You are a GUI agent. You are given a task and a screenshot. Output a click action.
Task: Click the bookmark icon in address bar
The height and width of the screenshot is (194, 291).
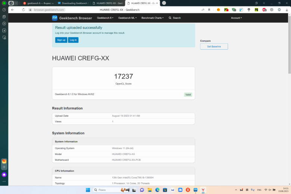coord(209,10)
